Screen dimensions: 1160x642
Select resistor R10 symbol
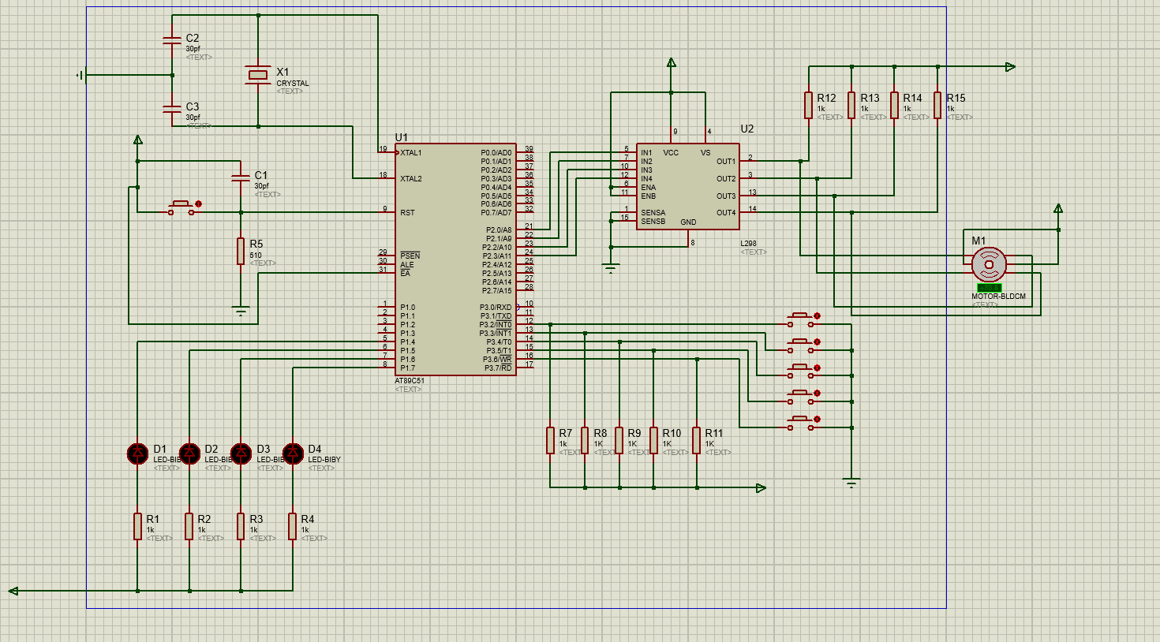point(654,440)
